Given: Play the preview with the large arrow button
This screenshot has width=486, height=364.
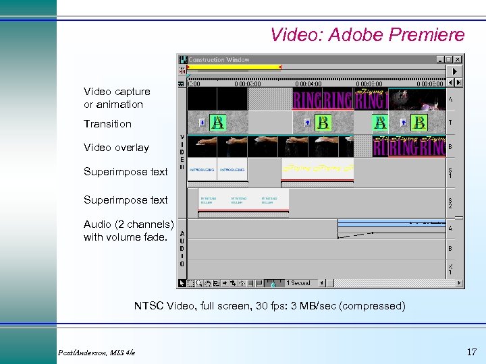Looking at the screenshot, I should 454,71.
